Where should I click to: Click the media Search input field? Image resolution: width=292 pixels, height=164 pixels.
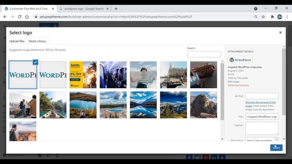(204, 54)
